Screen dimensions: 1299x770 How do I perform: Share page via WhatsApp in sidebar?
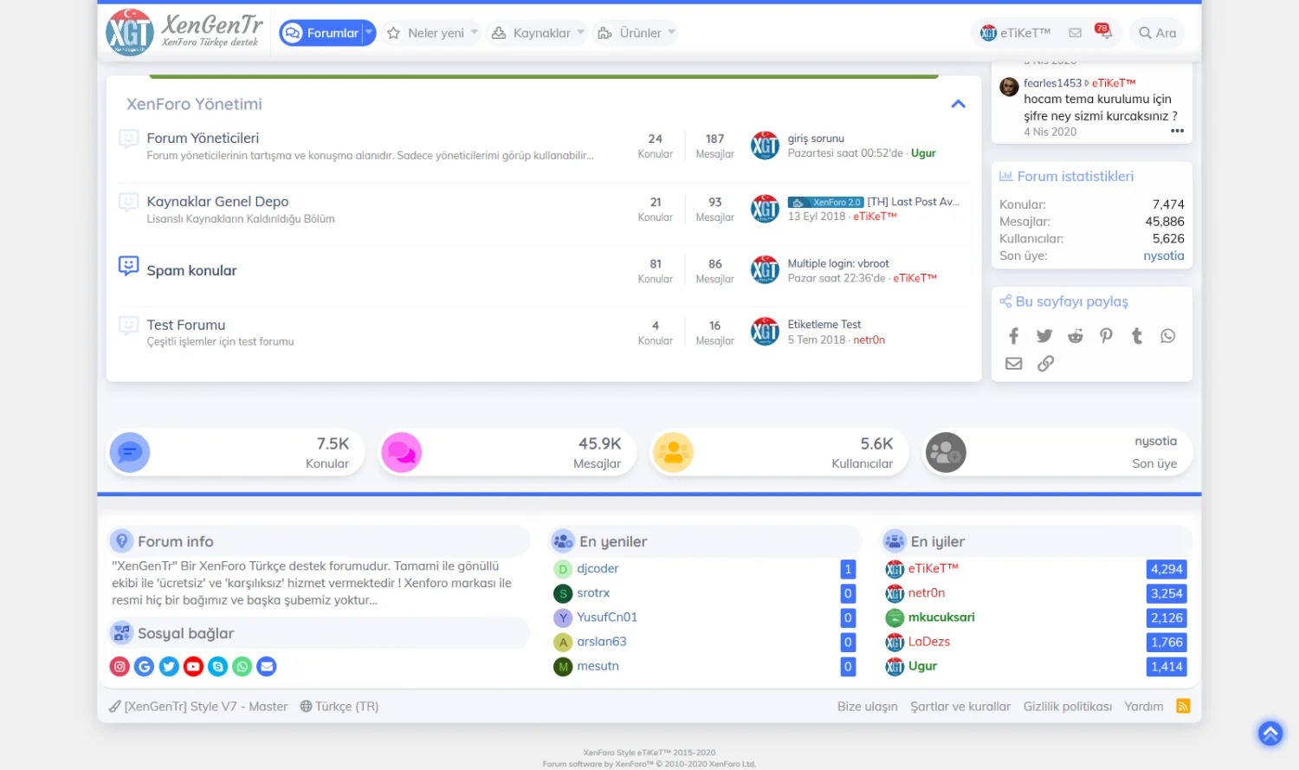coord(1168,336)
